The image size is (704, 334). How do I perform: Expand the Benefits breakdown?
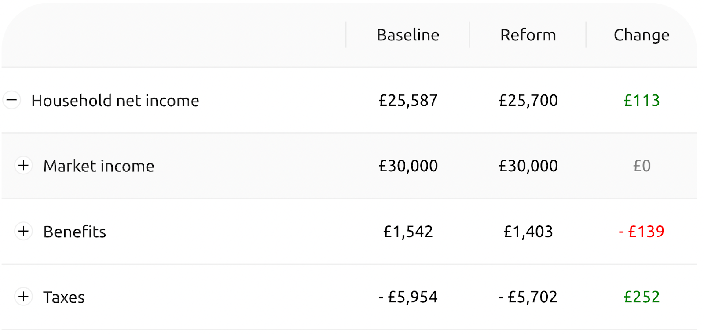coord(23,231)
